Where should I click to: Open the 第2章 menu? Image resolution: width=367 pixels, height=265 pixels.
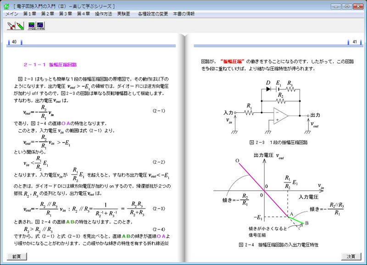(48, 14)
